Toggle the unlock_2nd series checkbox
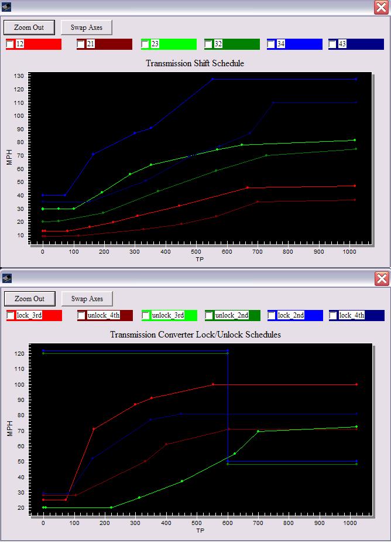This screenshot has width=391, height=542. pyautogui.click(x=209, y=316)
